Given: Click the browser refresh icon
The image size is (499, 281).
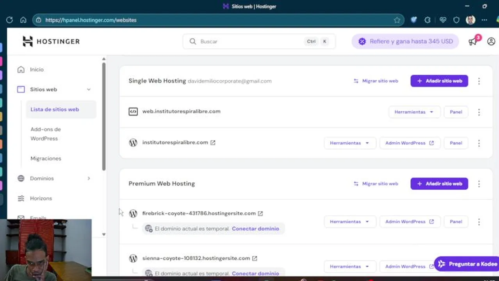Looking at the screenshot, I should click(10, 20).
